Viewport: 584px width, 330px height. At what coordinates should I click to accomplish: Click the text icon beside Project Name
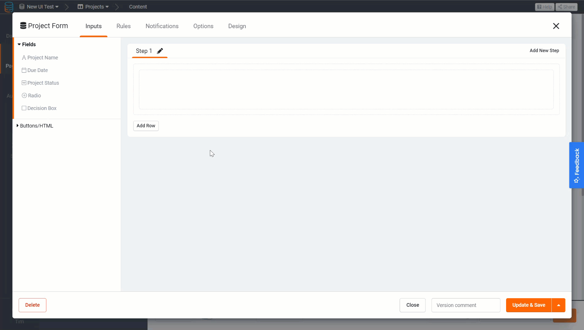24,58
